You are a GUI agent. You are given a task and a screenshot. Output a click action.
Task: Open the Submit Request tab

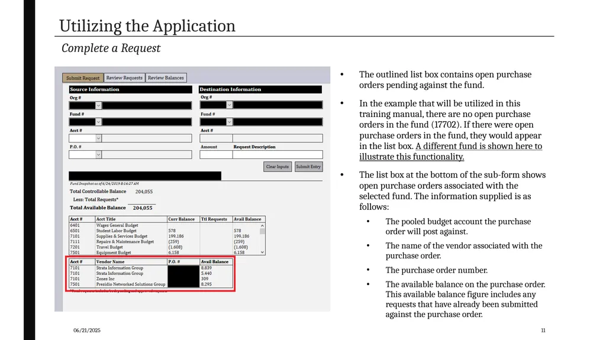pos(83,78)
